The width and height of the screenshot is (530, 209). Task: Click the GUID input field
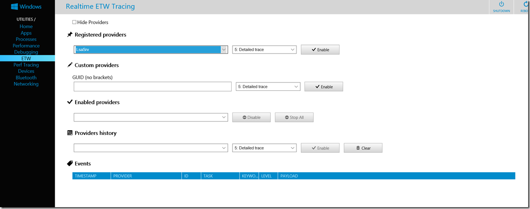(152, 87)
